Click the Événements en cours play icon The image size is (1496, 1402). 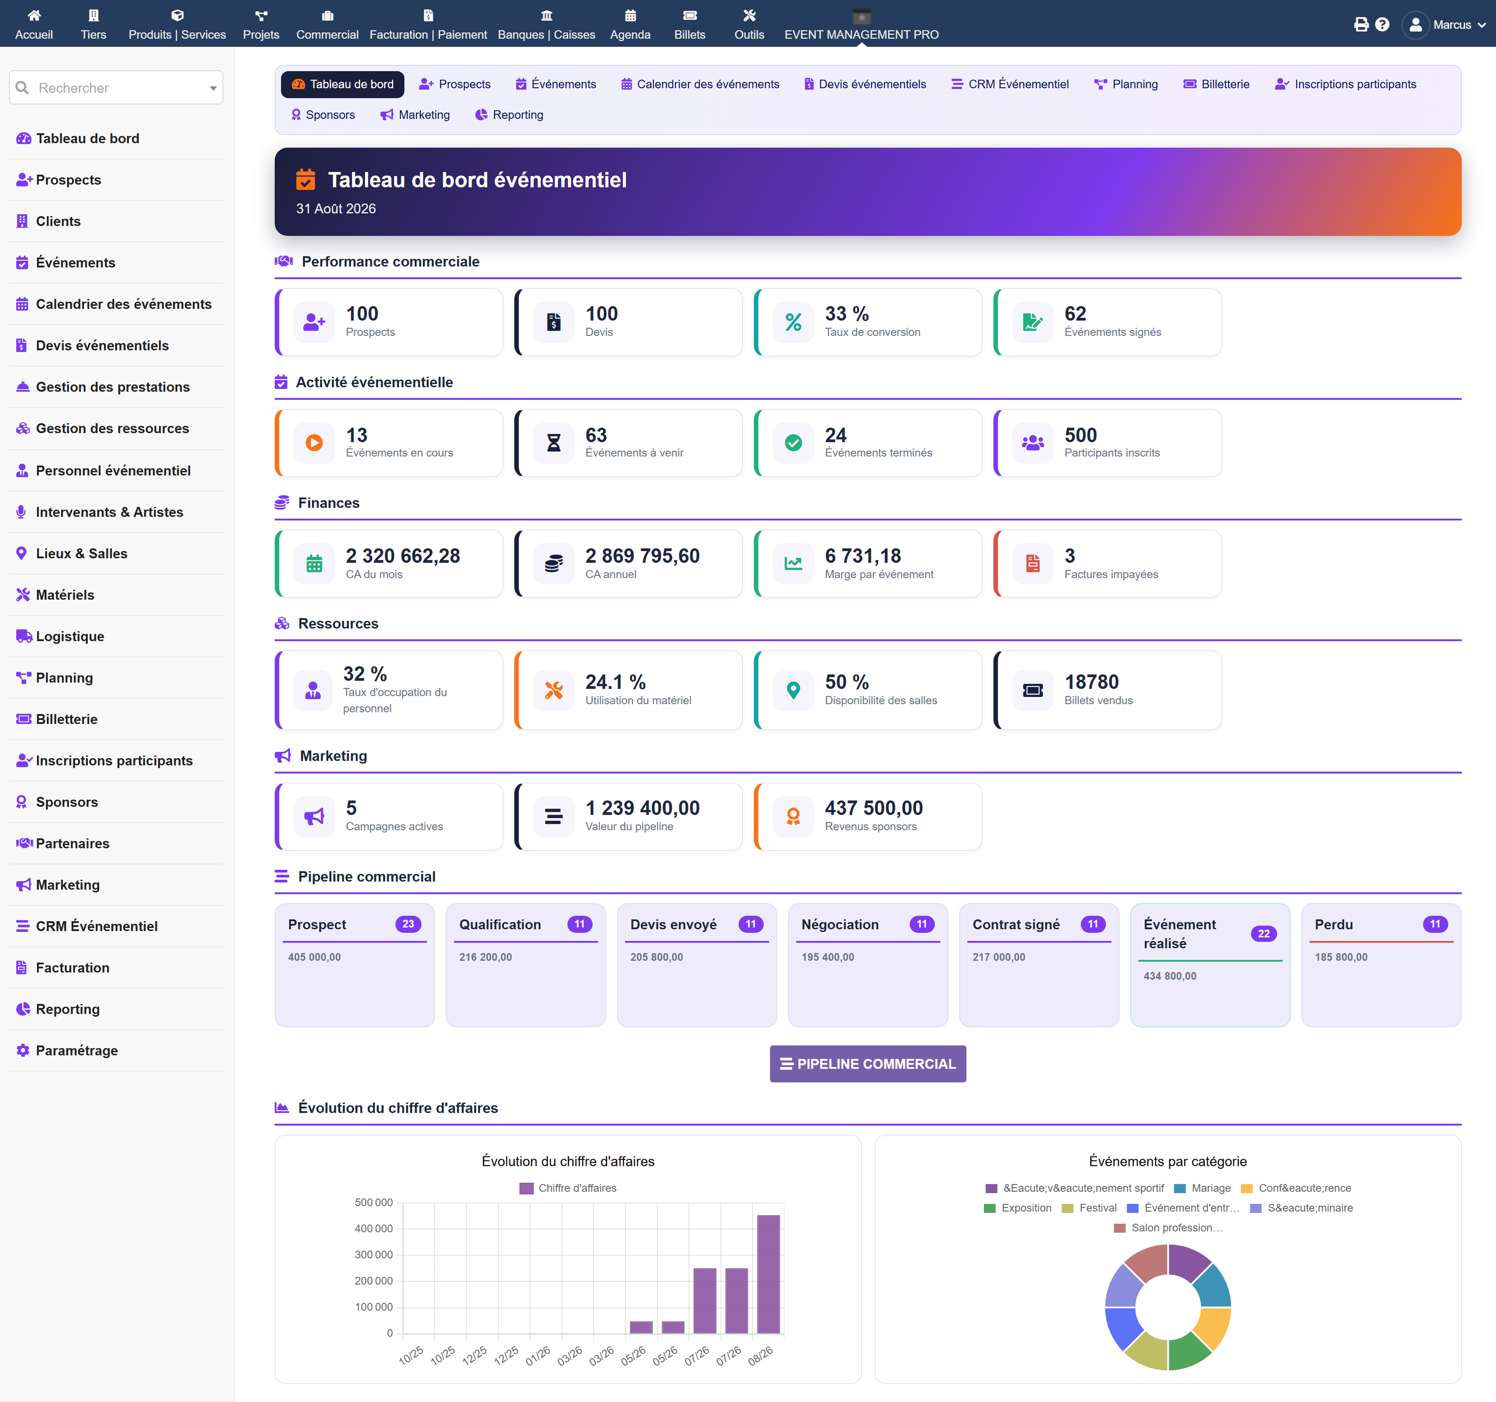pos(314,443)
